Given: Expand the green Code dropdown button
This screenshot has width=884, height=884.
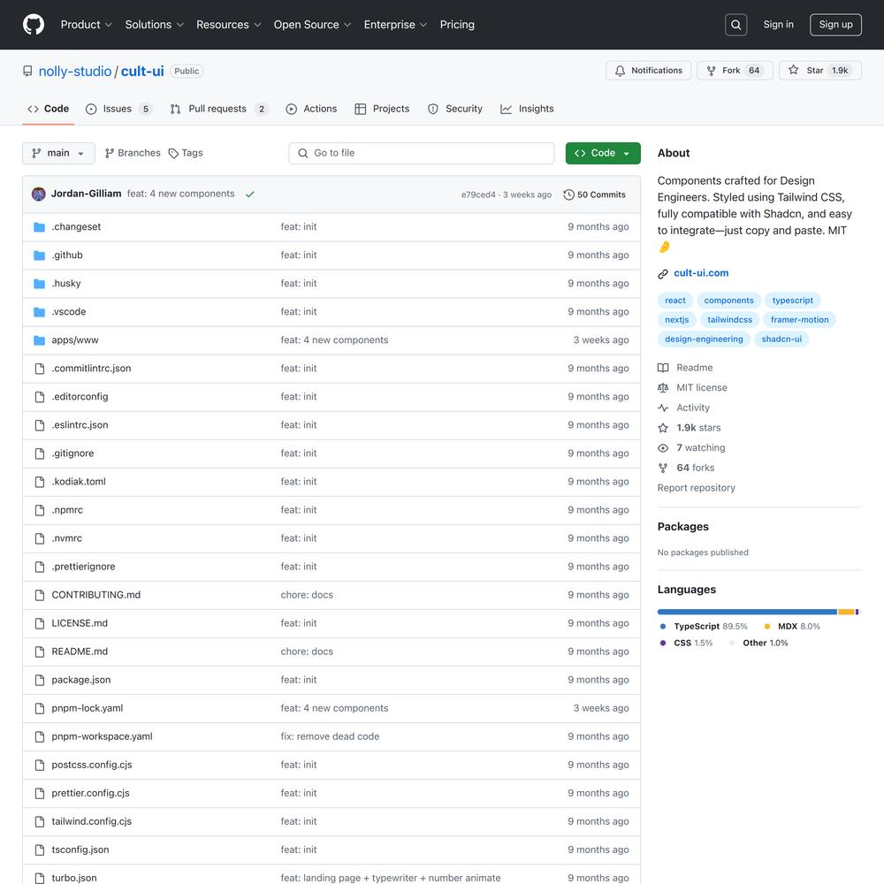Looking at the screenshot, I should point(603,153).
